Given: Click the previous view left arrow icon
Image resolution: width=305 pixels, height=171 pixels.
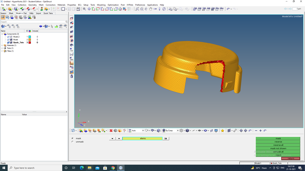Looking at the screenshot, I should [241, 131].
